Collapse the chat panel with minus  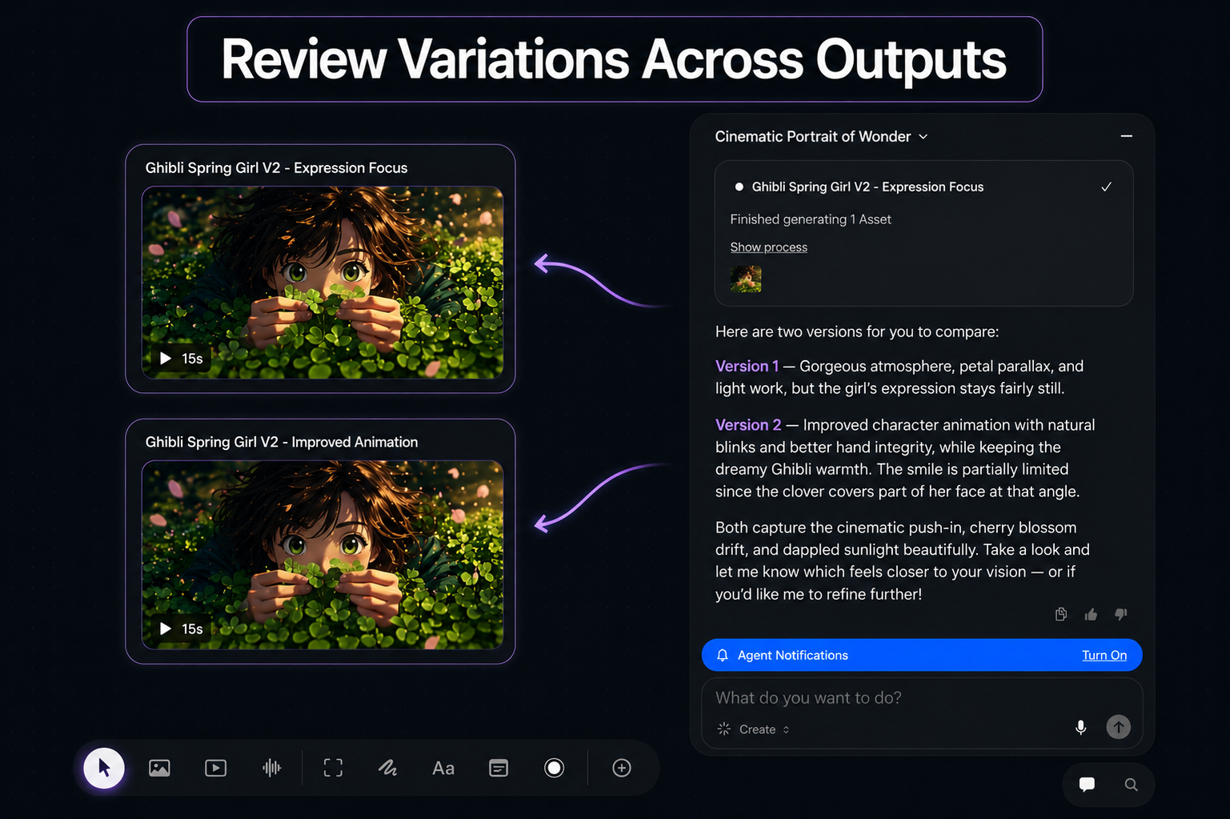coord(1127,137)
